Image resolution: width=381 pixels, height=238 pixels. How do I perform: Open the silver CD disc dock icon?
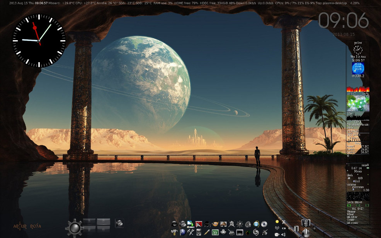pyautogui.click(x=264, y=224)
